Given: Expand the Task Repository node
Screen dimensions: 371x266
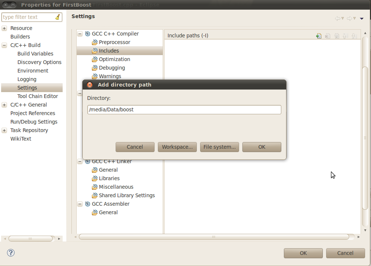Looking at the screenshot, I should (x=4, y=130).
